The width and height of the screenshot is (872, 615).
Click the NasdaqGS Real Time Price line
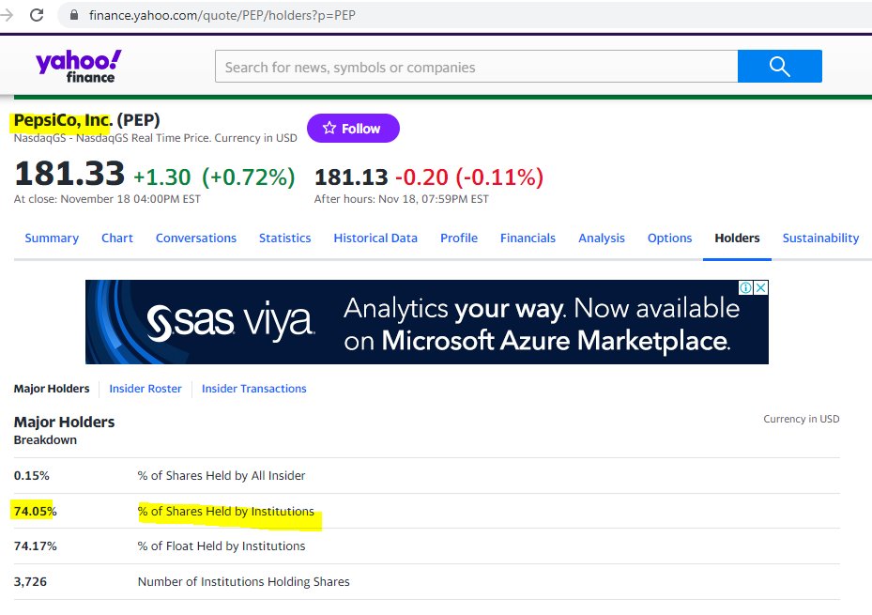tap(155, 138)
